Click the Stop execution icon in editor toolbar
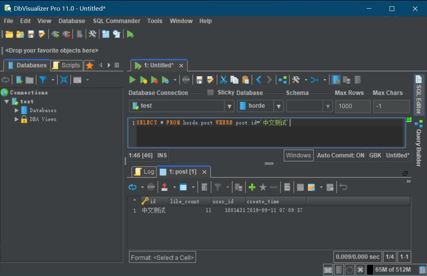 pyautogui.click(x=186, y=80)
